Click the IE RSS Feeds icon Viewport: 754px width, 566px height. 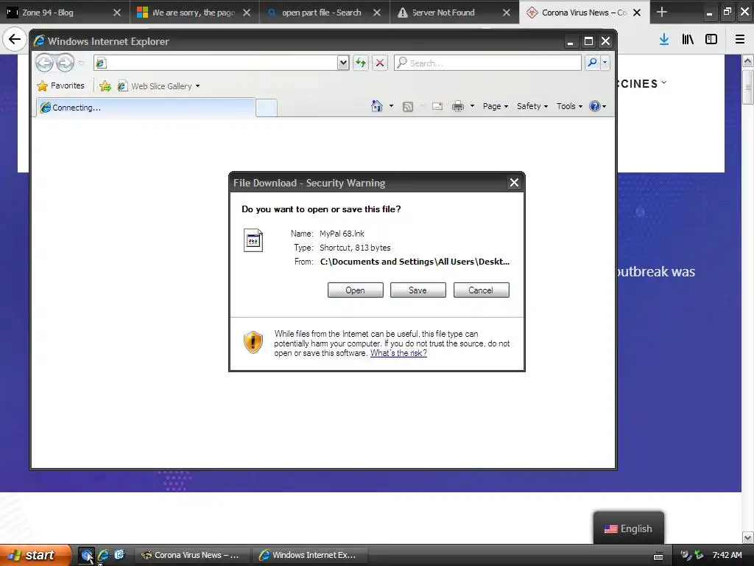(408, 106)
